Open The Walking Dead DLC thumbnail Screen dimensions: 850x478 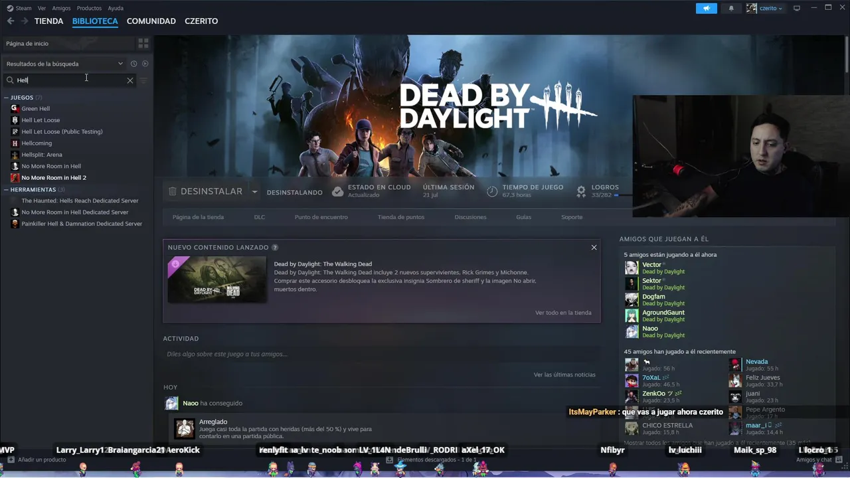pyautogui.click(x=217, y=279)
